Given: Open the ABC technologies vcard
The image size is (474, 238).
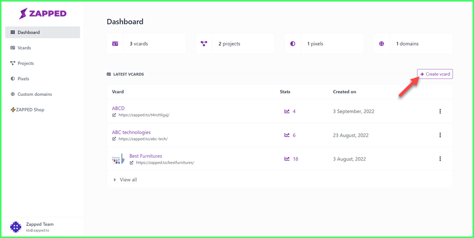Looking at the screenshot, I should pyautogui.click(x=131, y=132).
